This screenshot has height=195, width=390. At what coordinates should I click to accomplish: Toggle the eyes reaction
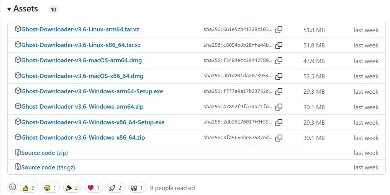[137, 187]
